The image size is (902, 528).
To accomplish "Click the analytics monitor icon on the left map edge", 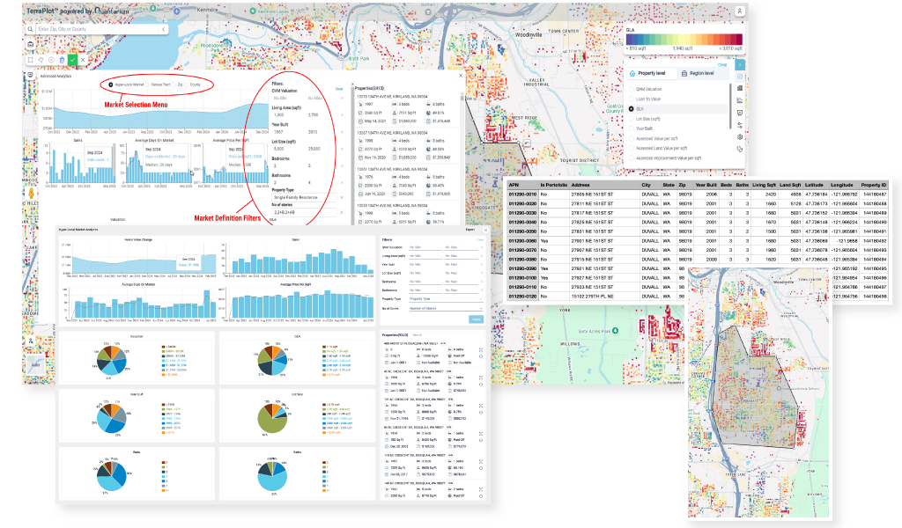I will (x=31, y=75).
